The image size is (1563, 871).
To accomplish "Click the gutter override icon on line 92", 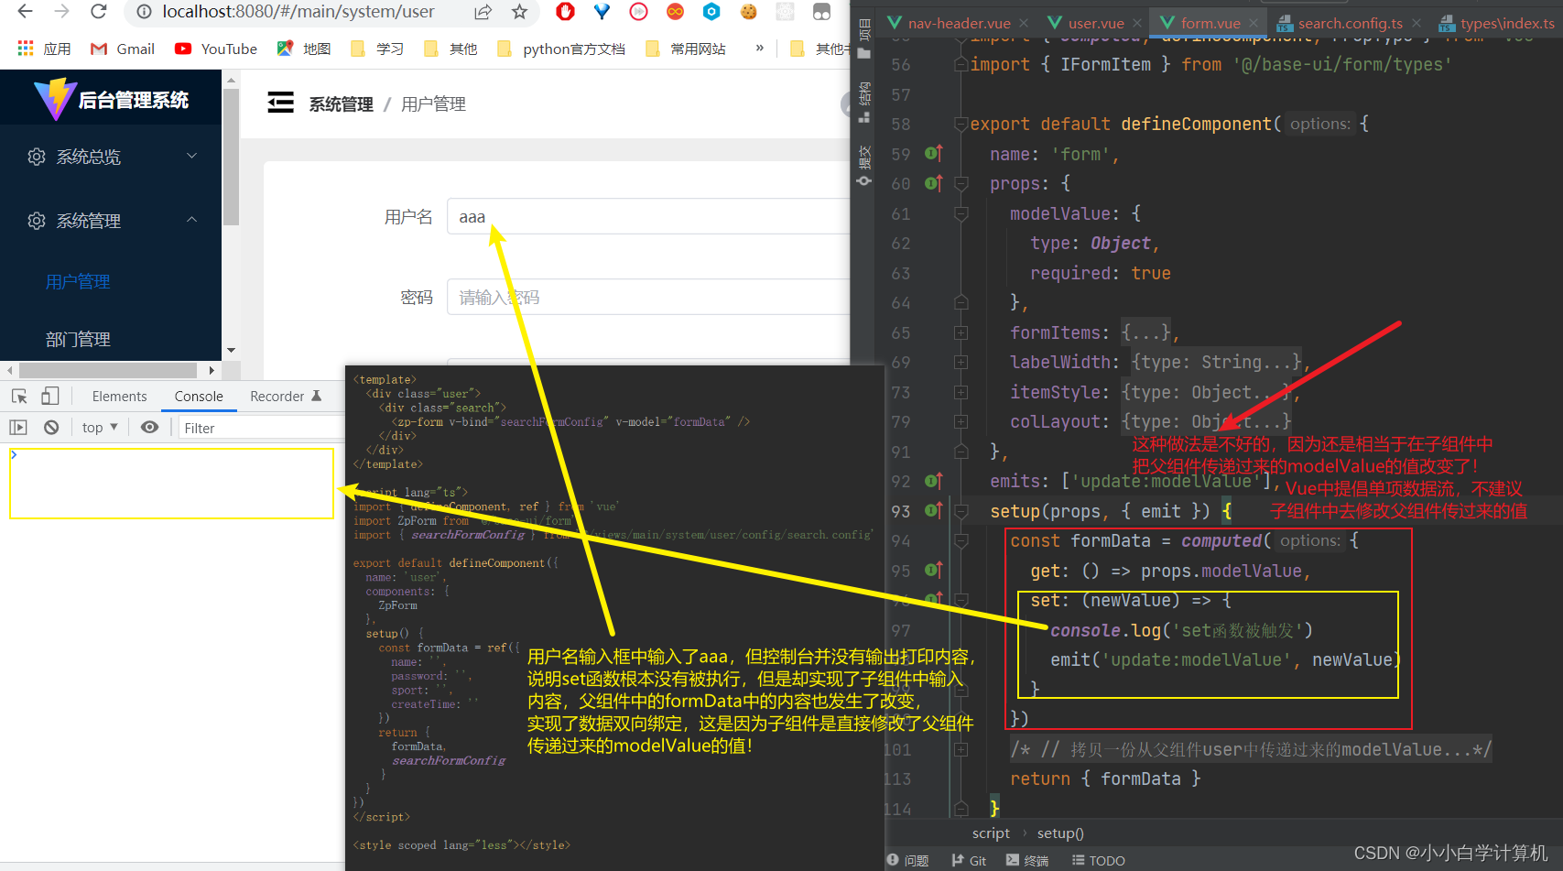I will tap(933, 481).
